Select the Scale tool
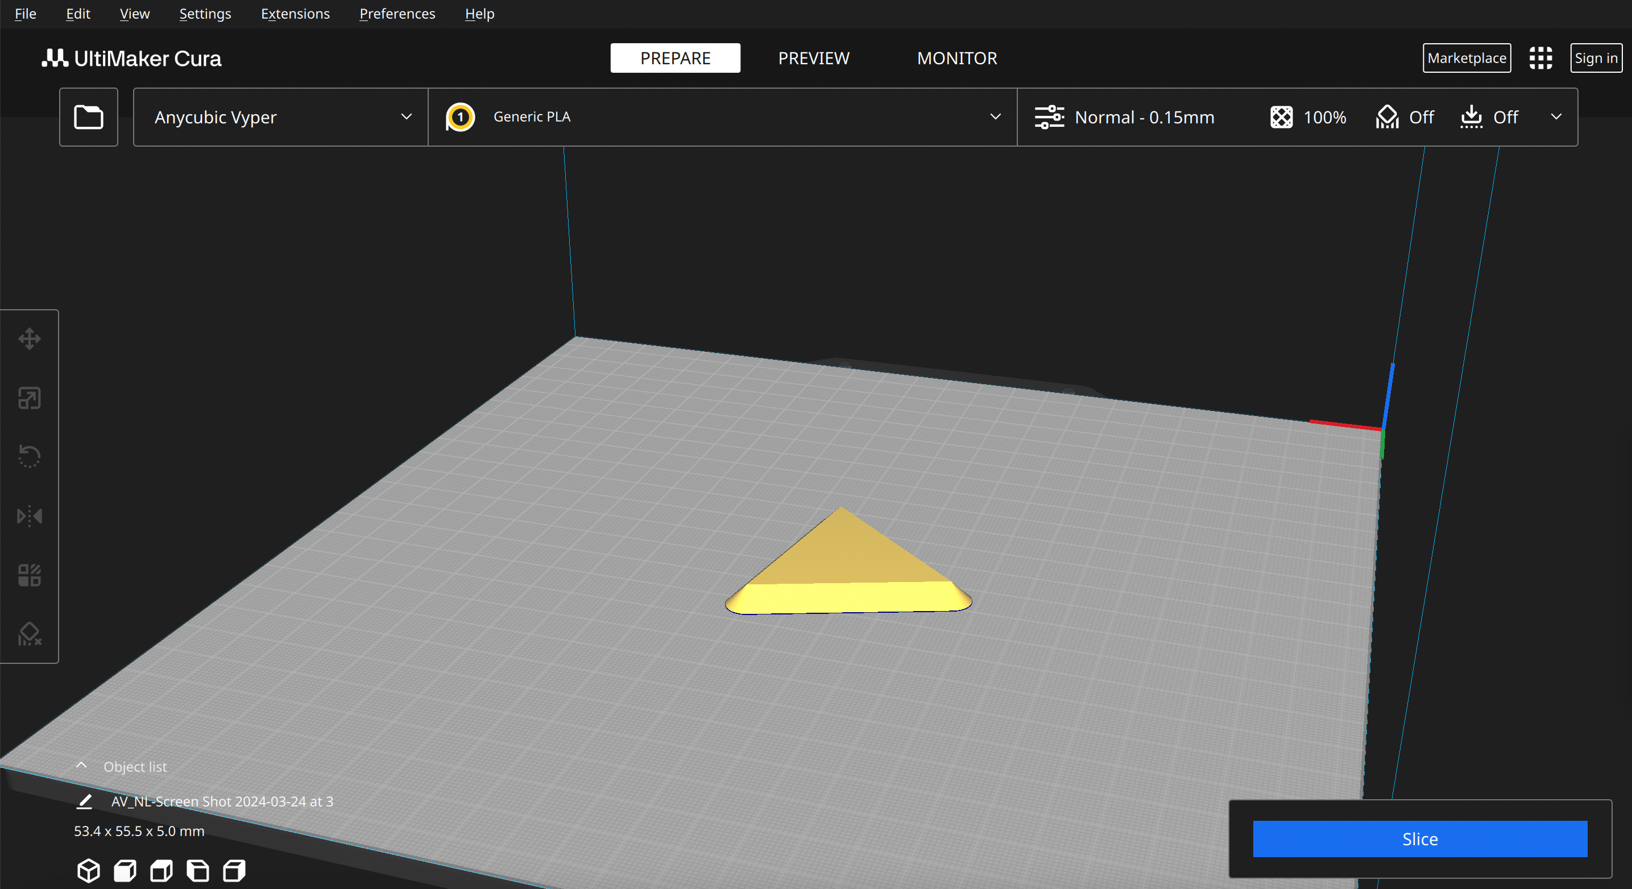The image size is (1632, 889). pyautogui.click(x=30, y=398)
